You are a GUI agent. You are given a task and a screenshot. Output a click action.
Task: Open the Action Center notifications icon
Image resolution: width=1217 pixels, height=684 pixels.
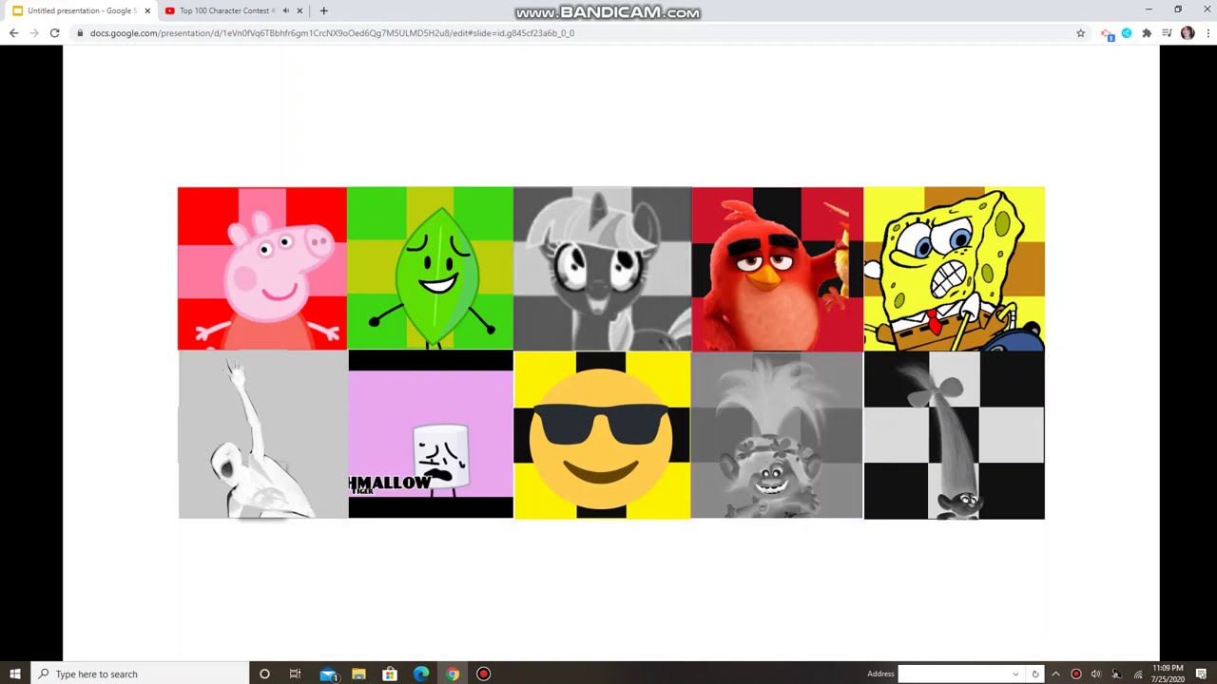click(x=1201, y=674)
